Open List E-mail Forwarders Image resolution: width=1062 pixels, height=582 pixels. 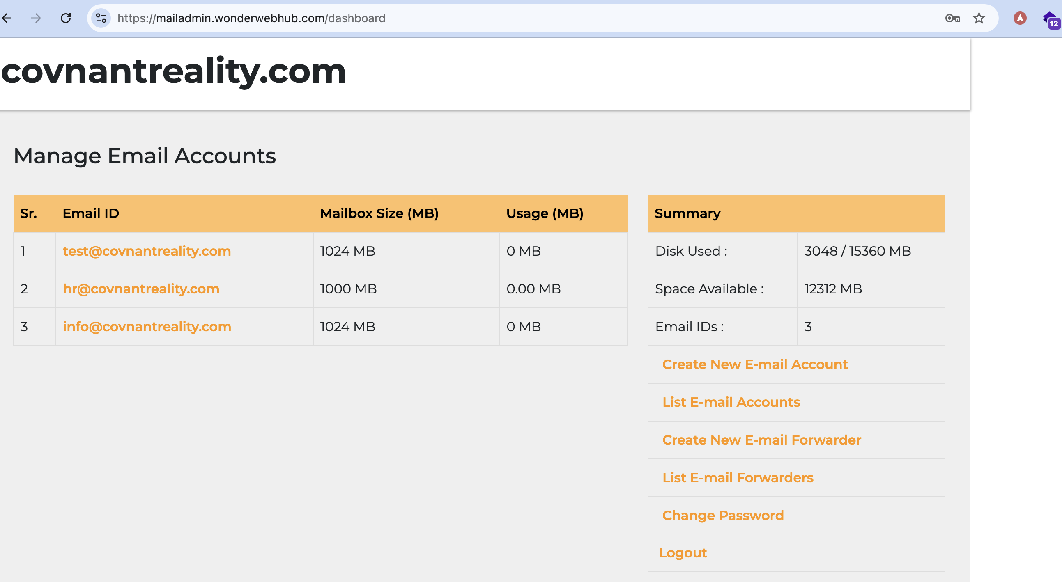point(738,478)
